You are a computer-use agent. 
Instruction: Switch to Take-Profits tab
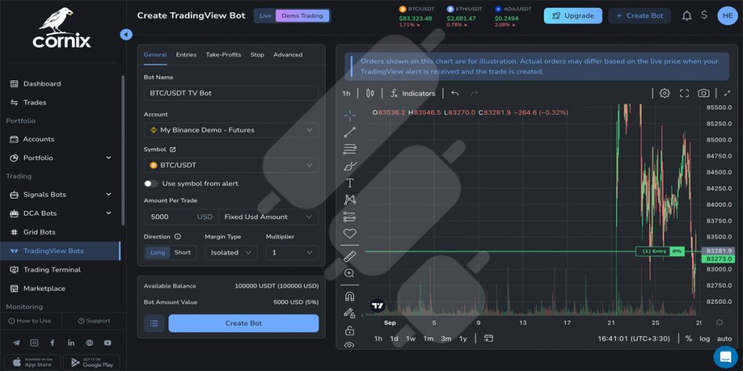(x=223, y=55)
